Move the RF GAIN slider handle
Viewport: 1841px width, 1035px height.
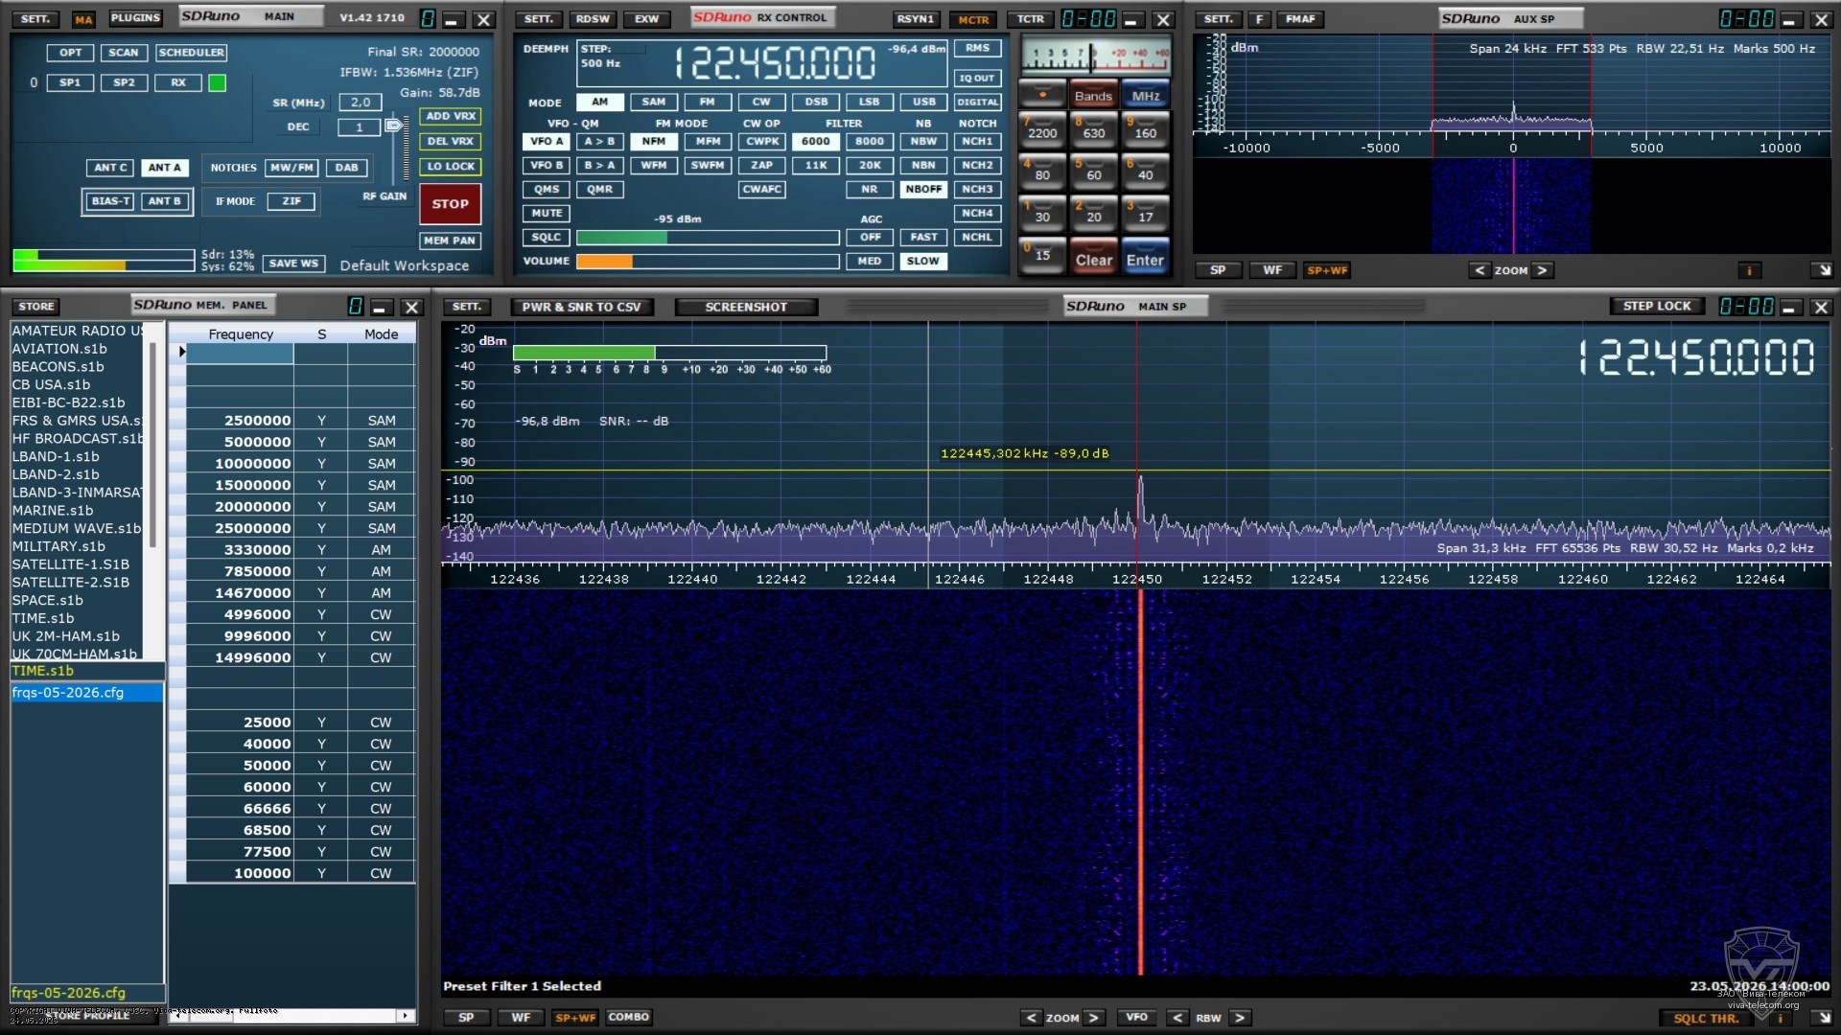point(393,126)
